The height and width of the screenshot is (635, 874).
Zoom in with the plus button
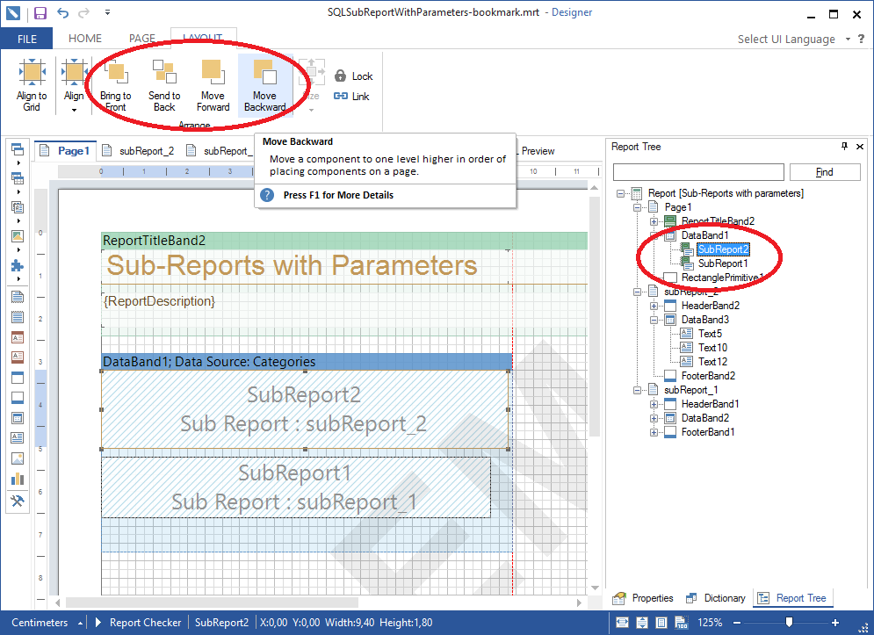[835, 622]
